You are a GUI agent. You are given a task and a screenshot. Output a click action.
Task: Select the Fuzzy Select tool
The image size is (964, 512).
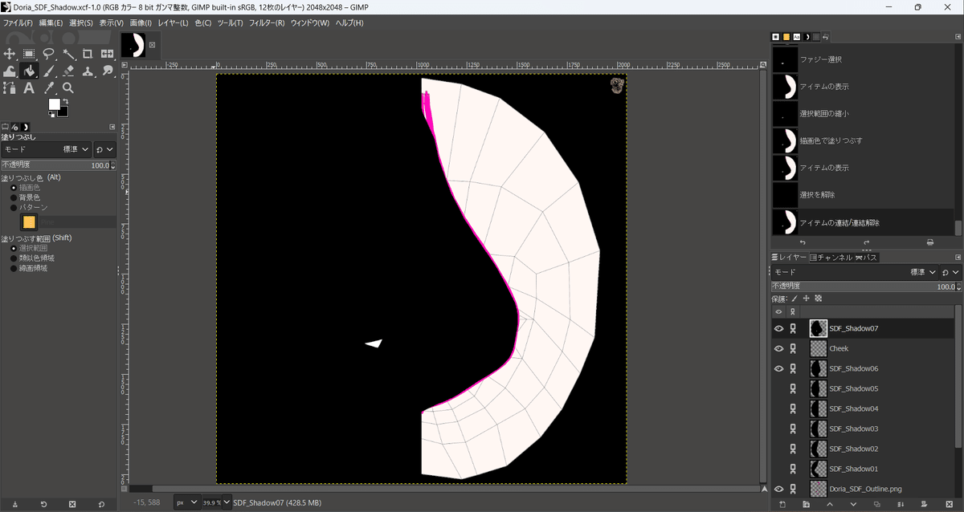pos(68,54)
